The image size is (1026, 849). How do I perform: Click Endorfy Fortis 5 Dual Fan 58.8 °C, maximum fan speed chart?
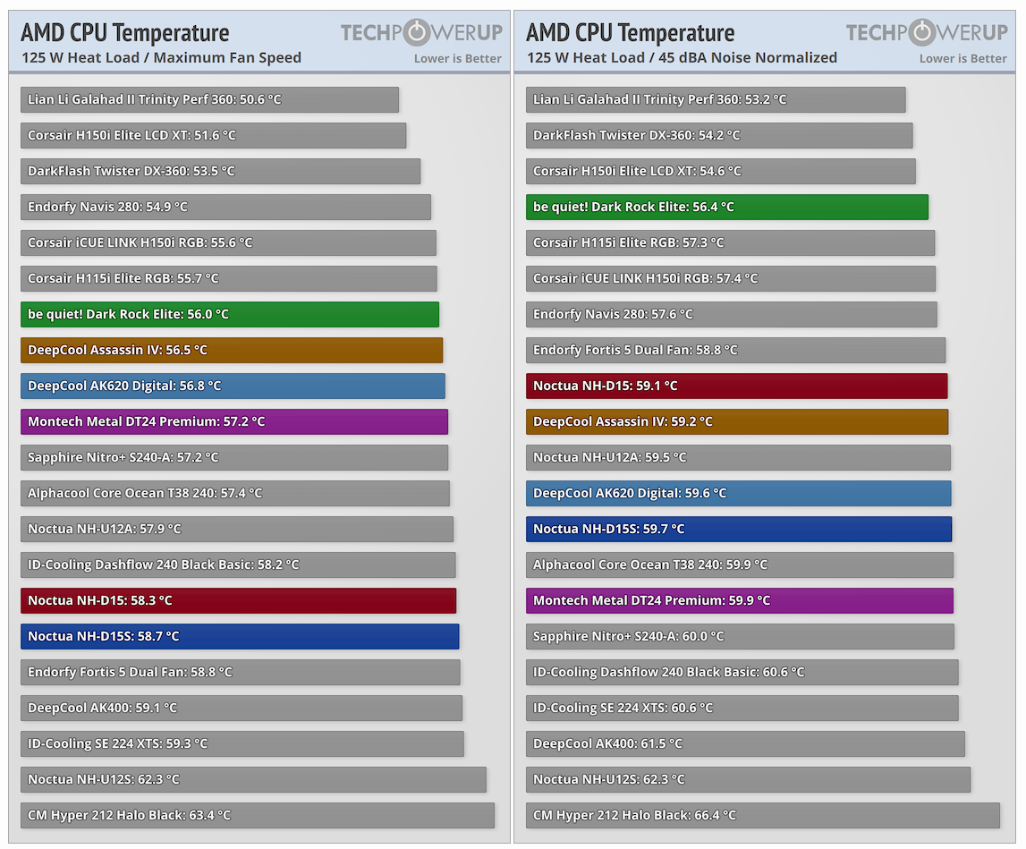point(240,672)
